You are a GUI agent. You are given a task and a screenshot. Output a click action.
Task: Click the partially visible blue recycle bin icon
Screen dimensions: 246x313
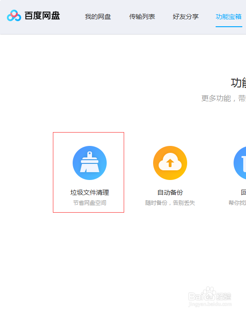(240, 162)
